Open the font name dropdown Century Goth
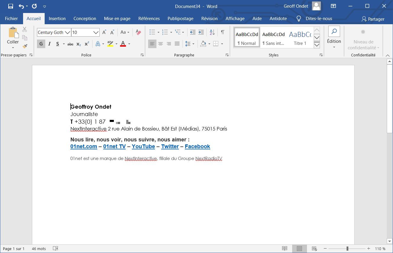Screen dimensions: 393x253 (x=67, y=32)
